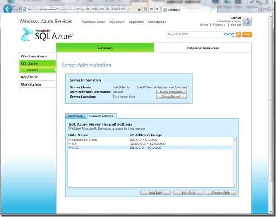The image size is (276, 217).
Task: Toggle Allow Microsoft Services access checkbox
Action: [70, 128]
